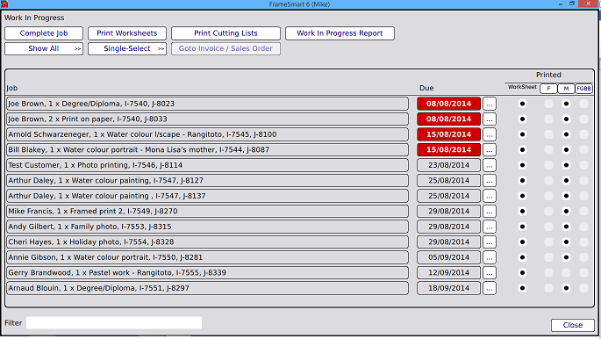This screenshot has height=339, width=601.
Task: Select red due date 15/08/2014 for Arnold Schwarzeneger
Action: coord(449,134)
